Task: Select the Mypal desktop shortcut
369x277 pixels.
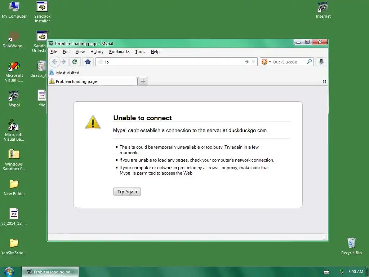Action: 14,99
